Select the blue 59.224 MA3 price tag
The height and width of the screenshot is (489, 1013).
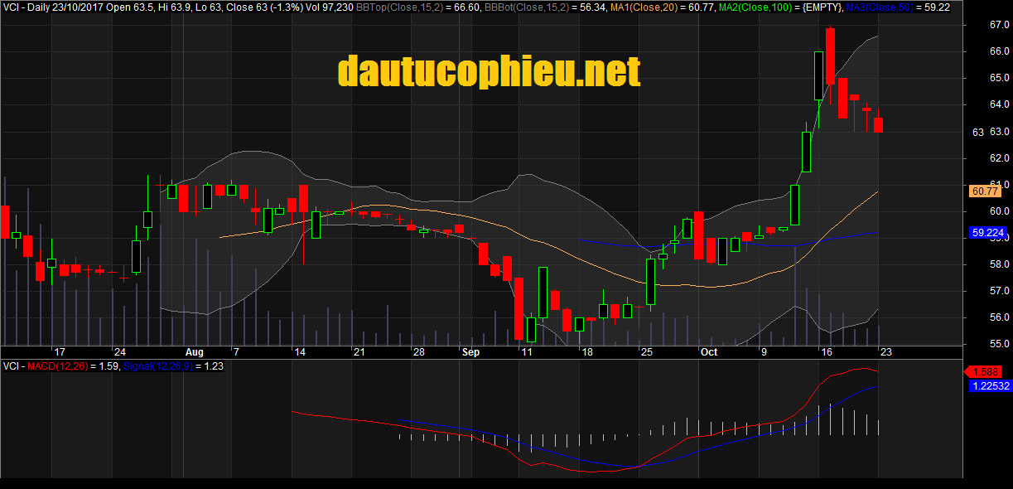point(986,234)
